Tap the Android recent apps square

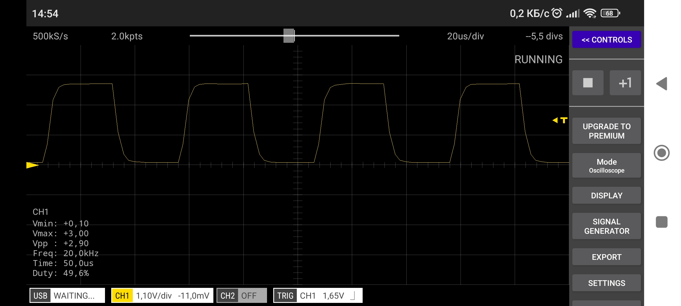661,222
